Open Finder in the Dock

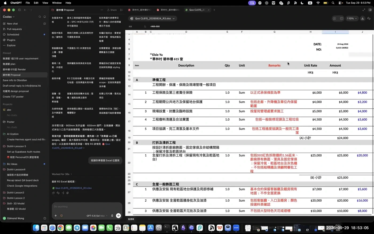coord(36,228)
